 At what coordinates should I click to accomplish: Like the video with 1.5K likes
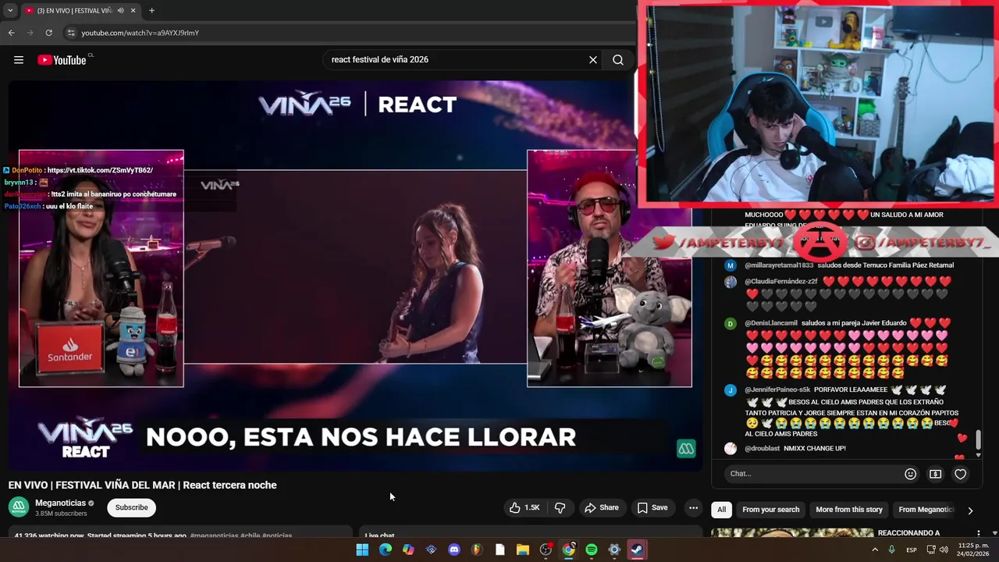tap(524, 507)
